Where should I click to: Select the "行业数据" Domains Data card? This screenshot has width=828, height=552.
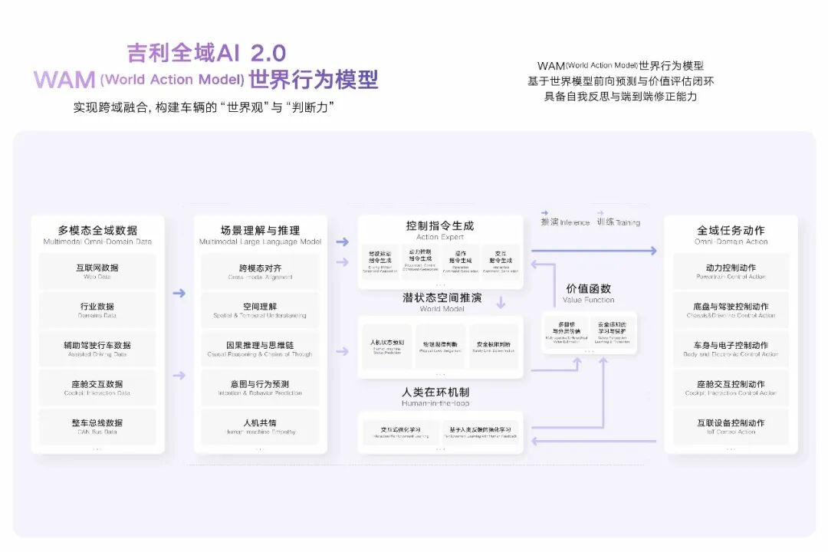(97, 310)
